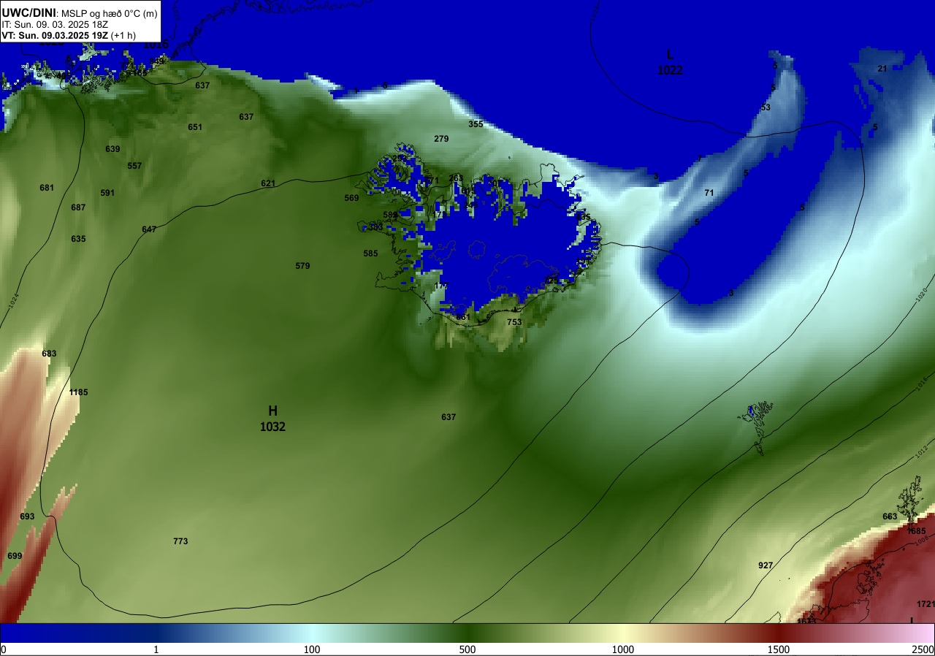
Task: Click the 500 mark on the color scale
Action: 467,649
